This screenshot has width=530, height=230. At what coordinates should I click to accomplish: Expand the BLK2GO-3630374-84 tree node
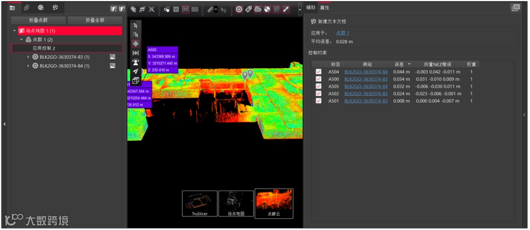point(28,66)
